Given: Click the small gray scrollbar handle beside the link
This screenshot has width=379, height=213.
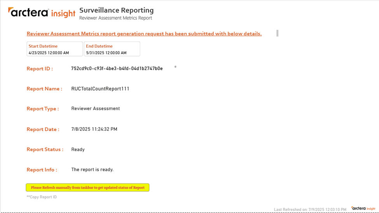Looking at the screenshot, I should (x=278, y=33).
